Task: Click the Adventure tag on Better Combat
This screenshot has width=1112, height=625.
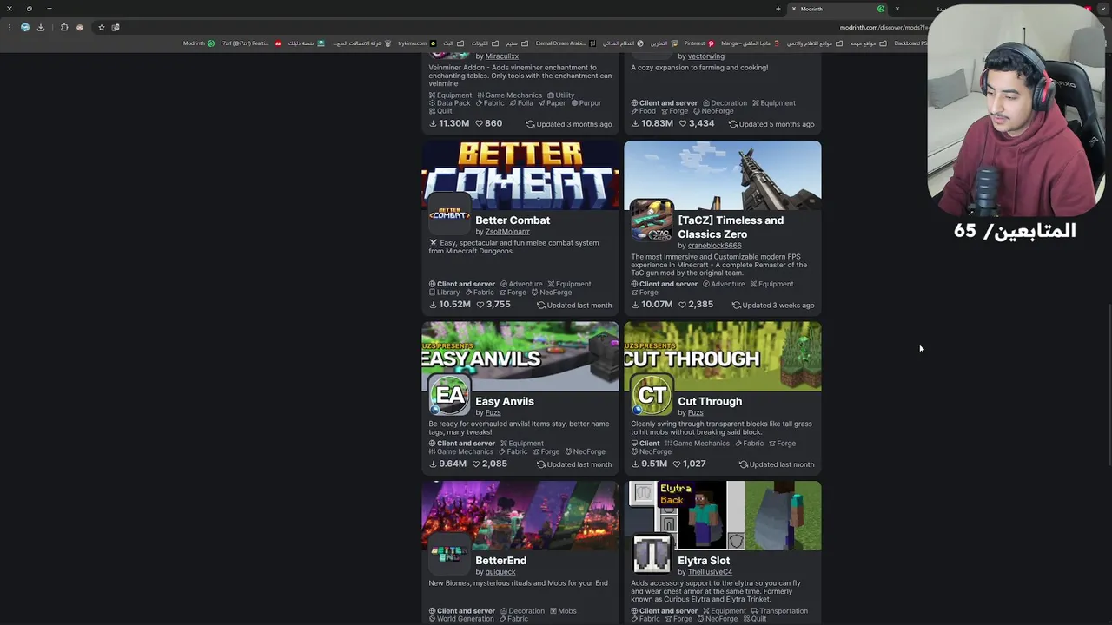Action: click(x=521, y=284)
